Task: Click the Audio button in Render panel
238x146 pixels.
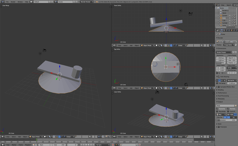Action: [x=234, y=42]
